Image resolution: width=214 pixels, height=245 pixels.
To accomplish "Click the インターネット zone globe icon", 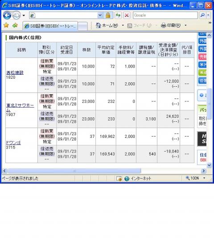I will 127,178.
